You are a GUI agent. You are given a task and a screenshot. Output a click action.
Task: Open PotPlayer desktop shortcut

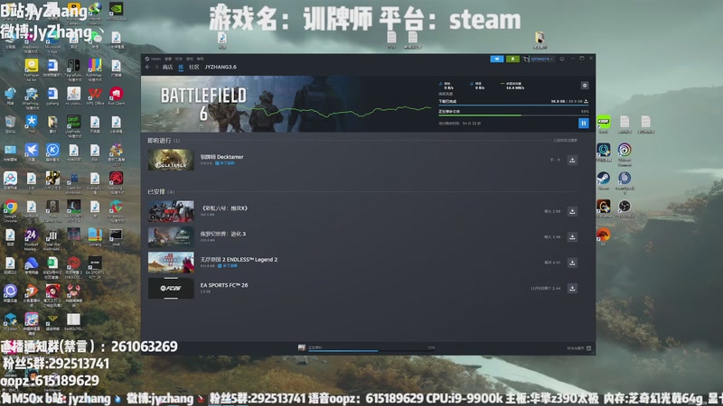(x=31, y=70)
